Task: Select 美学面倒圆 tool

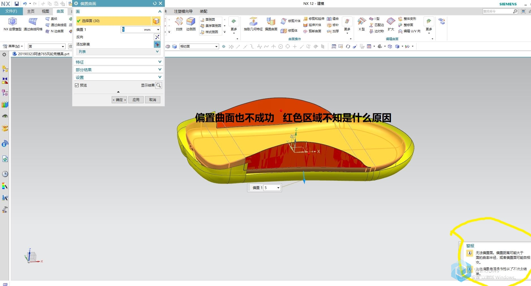Action: pos(211,26)
